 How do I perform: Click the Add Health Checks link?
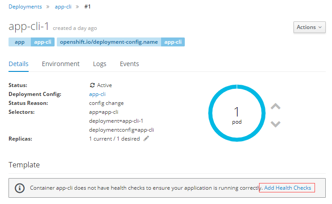click(288, 188)
